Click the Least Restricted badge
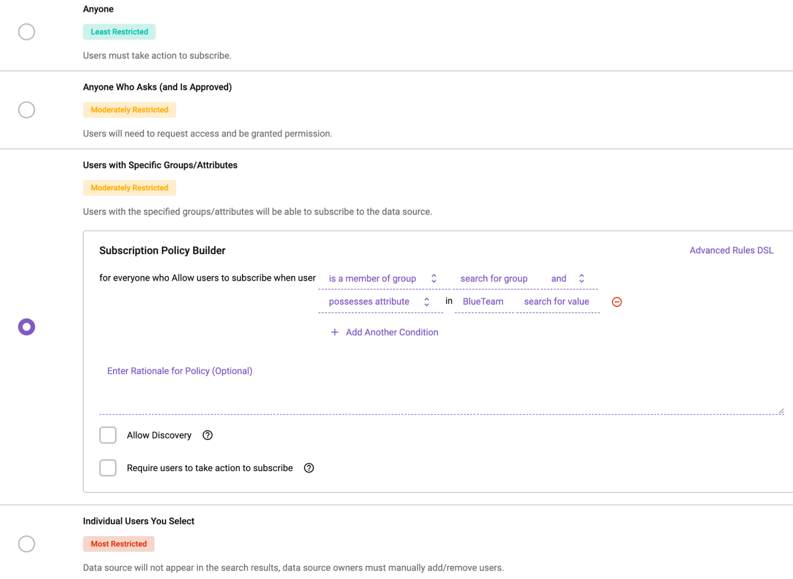 pos(119,32)
